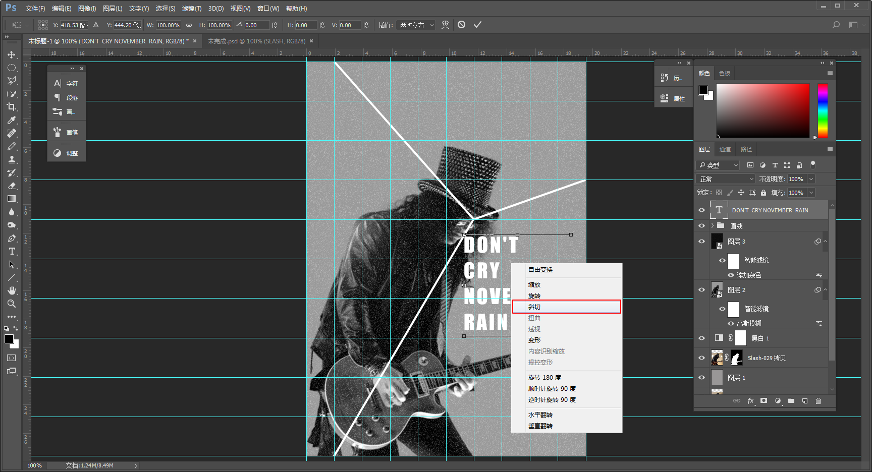Expand the 直线 layer group

pos(712,225)
